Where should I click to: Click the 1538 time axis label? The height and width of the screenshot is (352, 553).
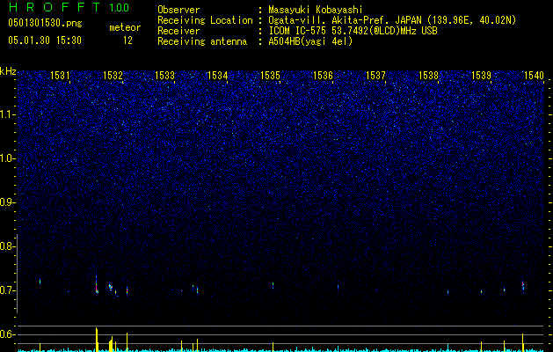(428, 75)
